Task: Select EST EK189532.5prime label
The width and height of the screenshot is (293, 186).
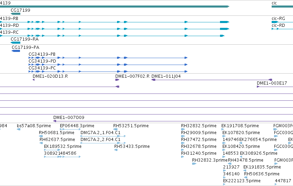Action: [x=63, y=146]
